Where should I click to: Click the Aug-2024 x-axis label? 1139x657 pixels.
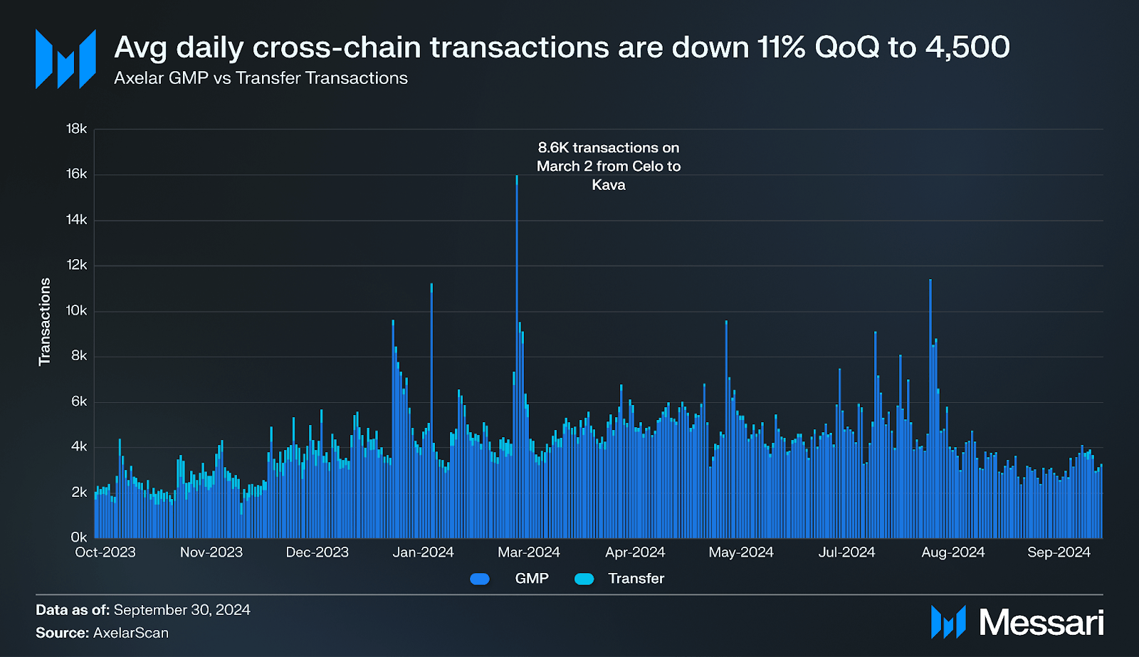point(953,552)
